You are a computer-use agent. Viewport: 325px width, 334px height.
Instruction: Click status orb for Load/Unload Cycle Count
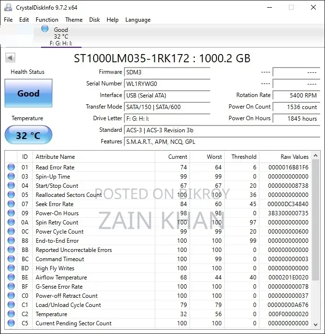point(11,305)
